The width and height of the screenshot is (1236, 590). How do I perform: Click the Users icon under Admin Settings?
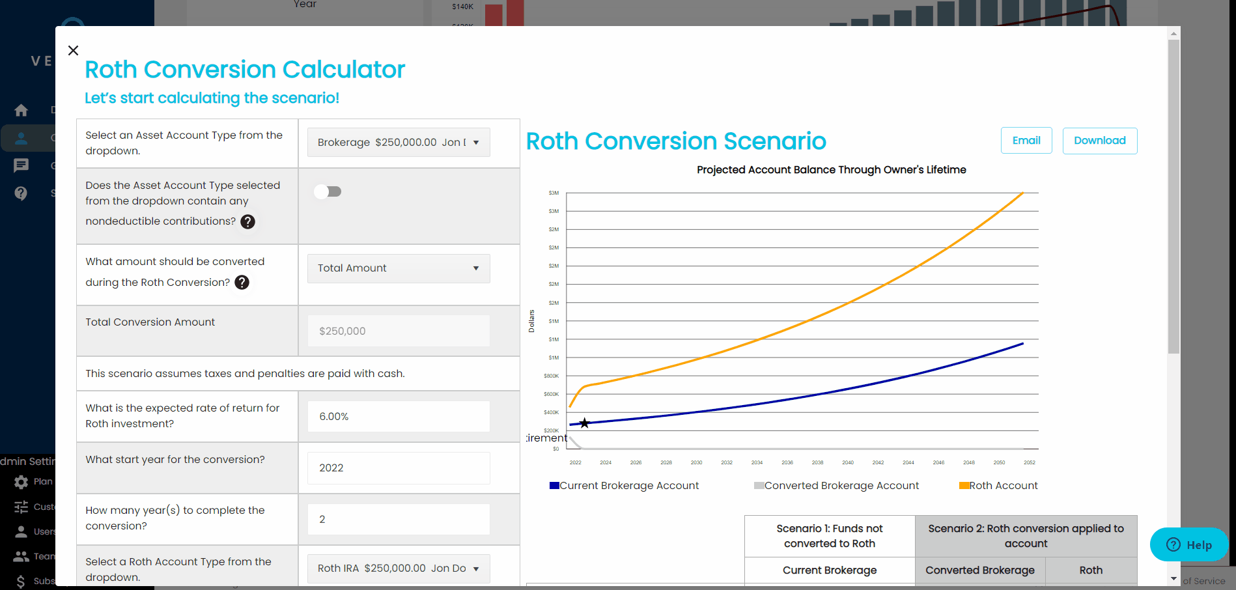21,531
